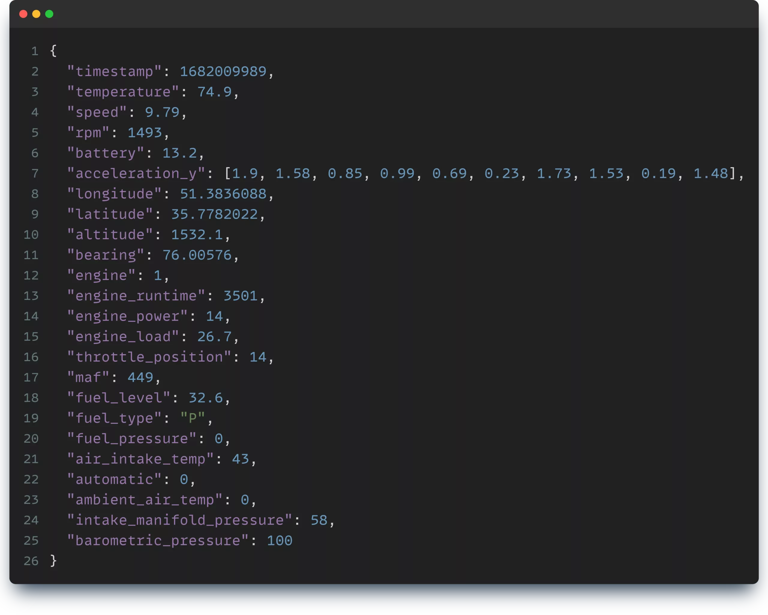Viewport: 768px width, 615px height.
Task: Click the bearing value 76.00576
Action: click(197, 255)
